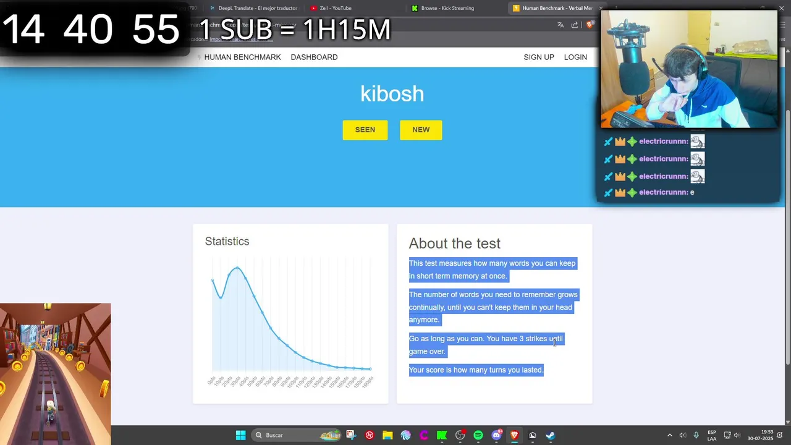Open the DASHBOARD link
Screen dimensions: 791x445
pos(314,57)
